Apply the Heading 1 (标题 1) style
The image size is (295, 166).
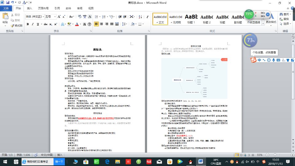(191, 19)
